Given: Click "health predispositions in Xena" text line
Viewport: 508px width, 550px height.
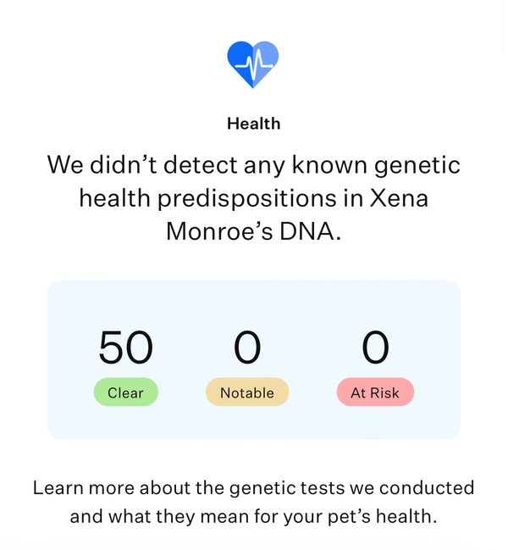Looking at the screenshot, I should point(254,198).
